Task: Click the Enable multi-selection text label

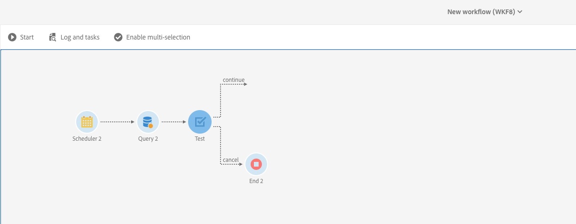Action: [158, 37]
